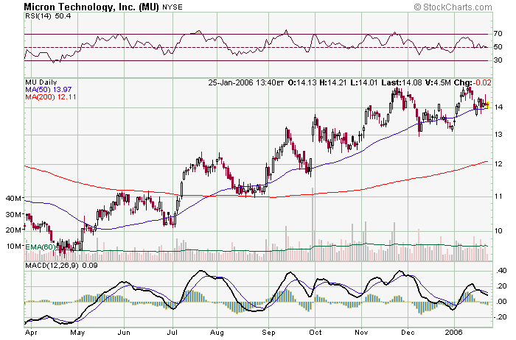Click the 30M volume axis label
This screenshot has width=516, height=340.
click(13, 214)
